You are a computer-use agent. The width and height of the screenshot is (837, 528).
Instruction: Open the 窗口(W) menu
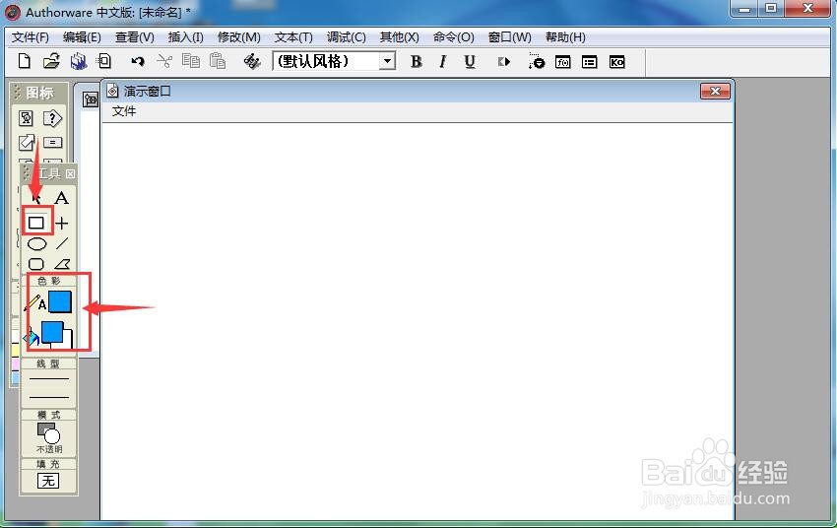(510, 37)
